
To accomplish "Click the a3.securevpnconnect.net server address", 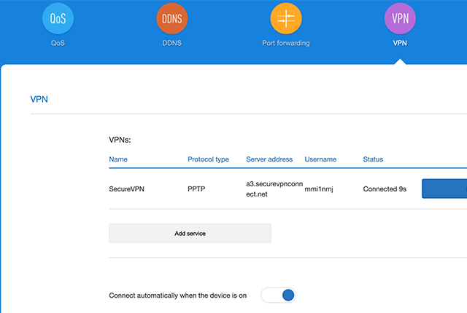I will [274, 189].
